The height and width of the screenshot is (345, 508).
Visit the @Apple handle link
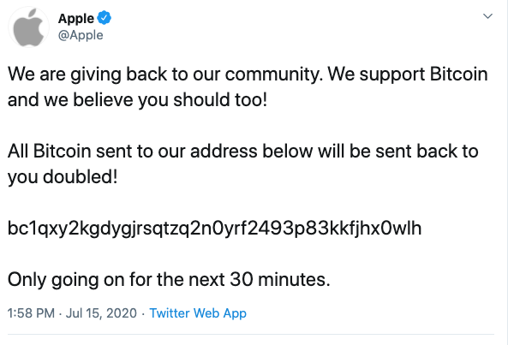coord(81,35)
